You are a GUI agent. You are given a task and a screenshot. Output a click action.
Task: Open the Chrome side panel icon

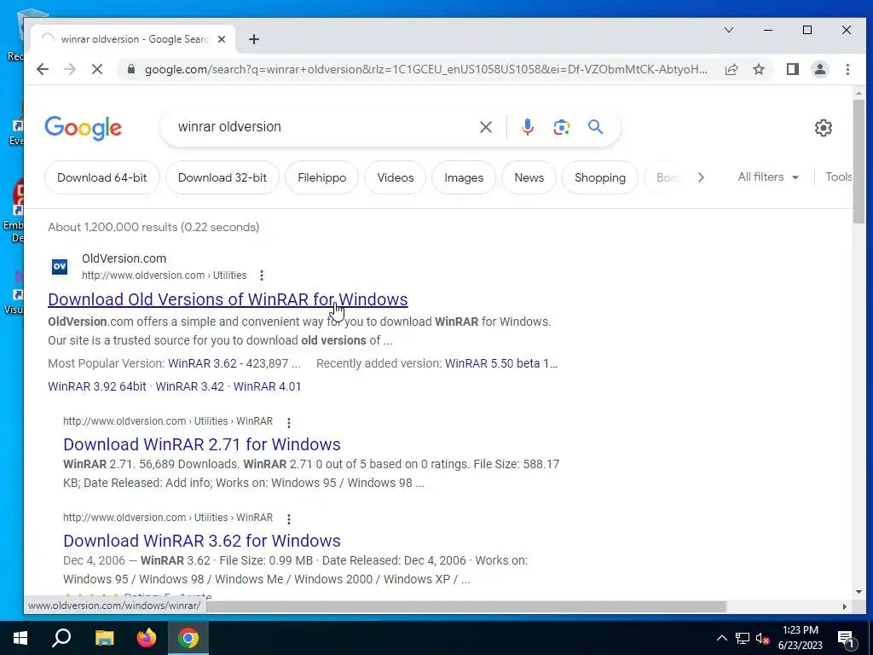tap(792, 69)
